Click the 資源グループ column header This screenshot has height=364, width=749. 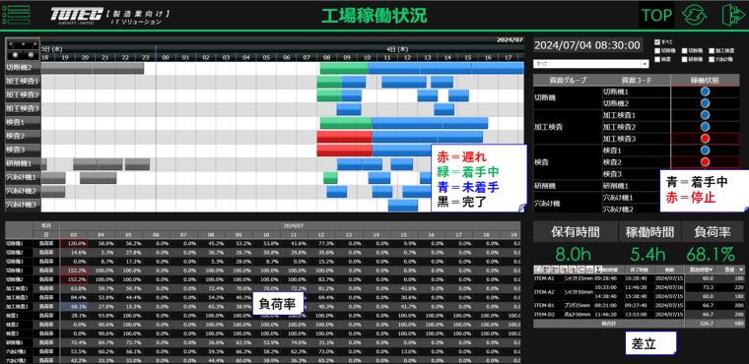568,80
